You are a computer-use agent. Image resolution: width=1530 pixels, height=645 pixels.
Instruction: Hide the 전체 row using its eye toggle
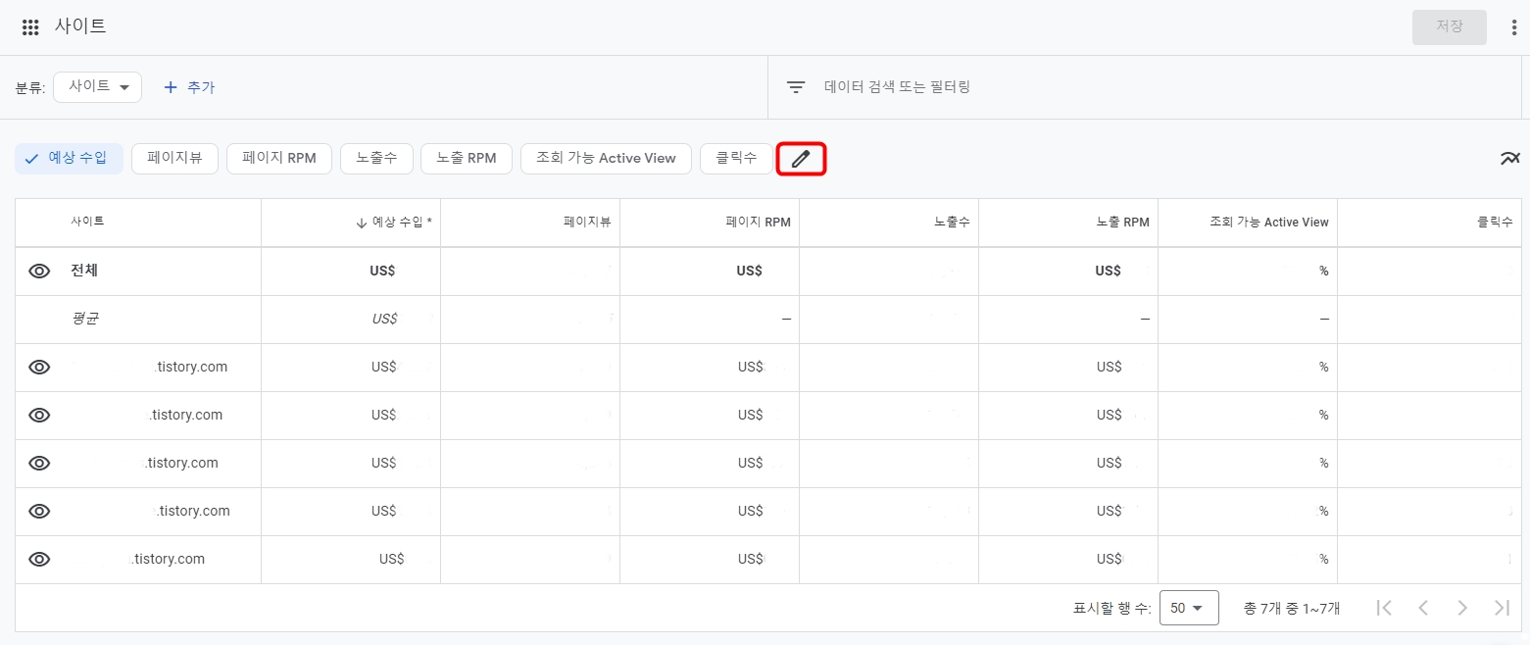(x=39, y=270)
